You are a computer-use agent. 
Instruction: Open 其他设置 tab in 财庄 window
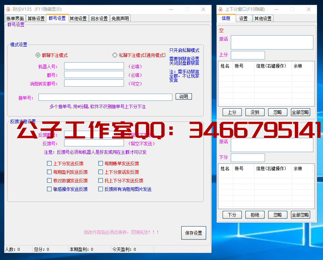(78, 19)
